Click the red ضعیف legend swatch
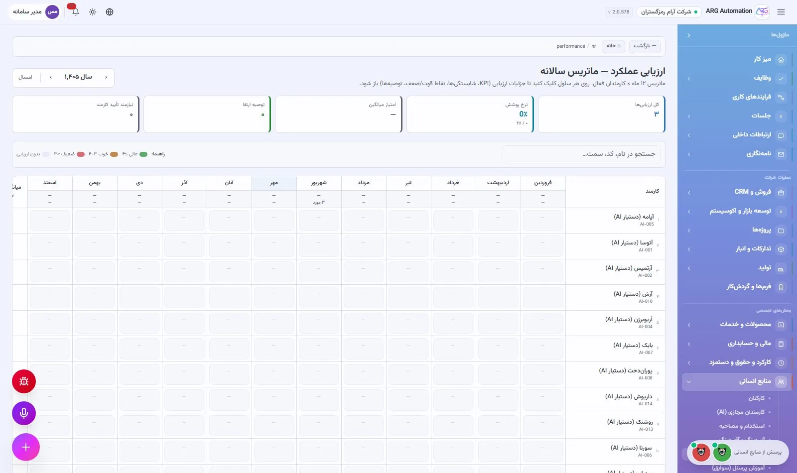Image resolution: width=797 pixels, height=473 pixels. click(x=81, y=154)
